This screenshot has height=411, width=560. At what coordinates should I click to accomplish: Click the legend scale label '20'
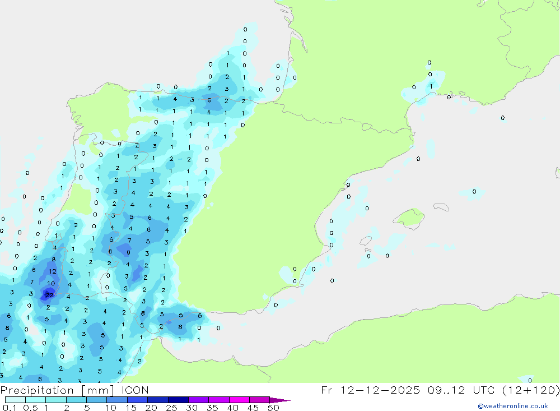[x=151, y=408]
